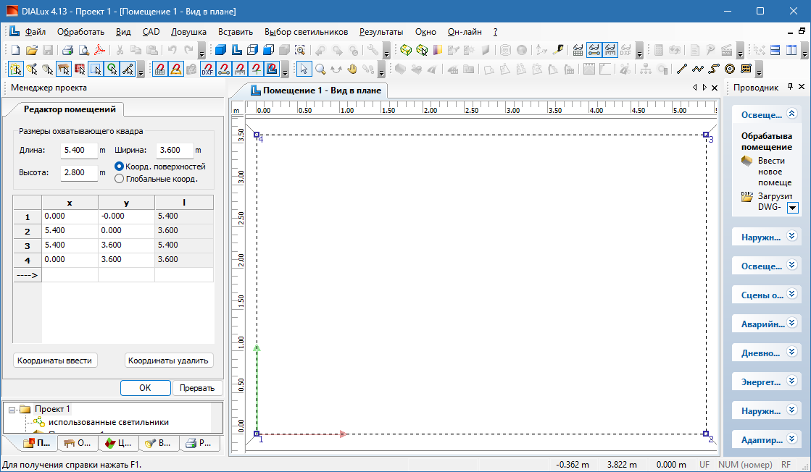This screenshot has height=472, width=811.
Task: Click the luminaire selection with cursor icon
Action: click(422, 50)
